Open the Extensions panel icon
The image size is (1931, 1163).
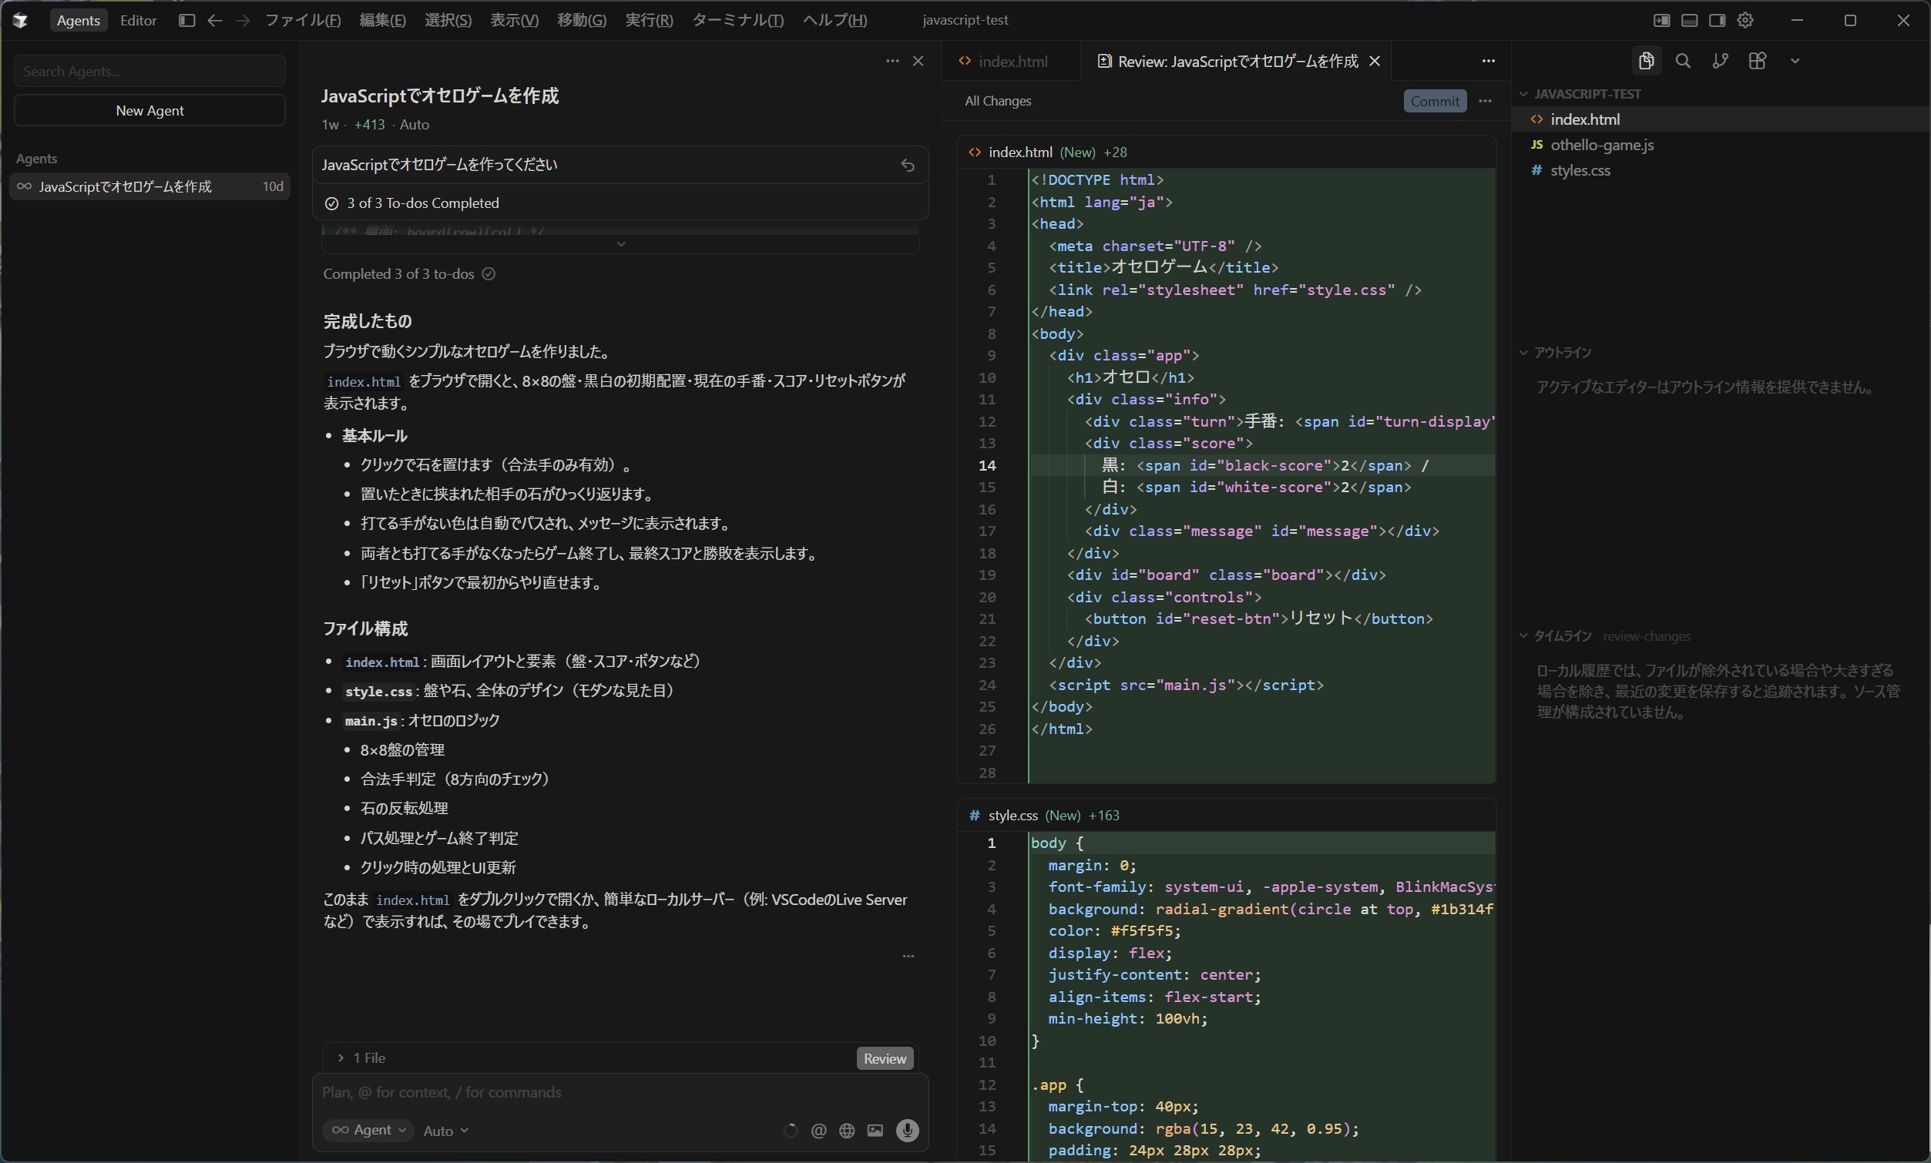coord(1757,61)
